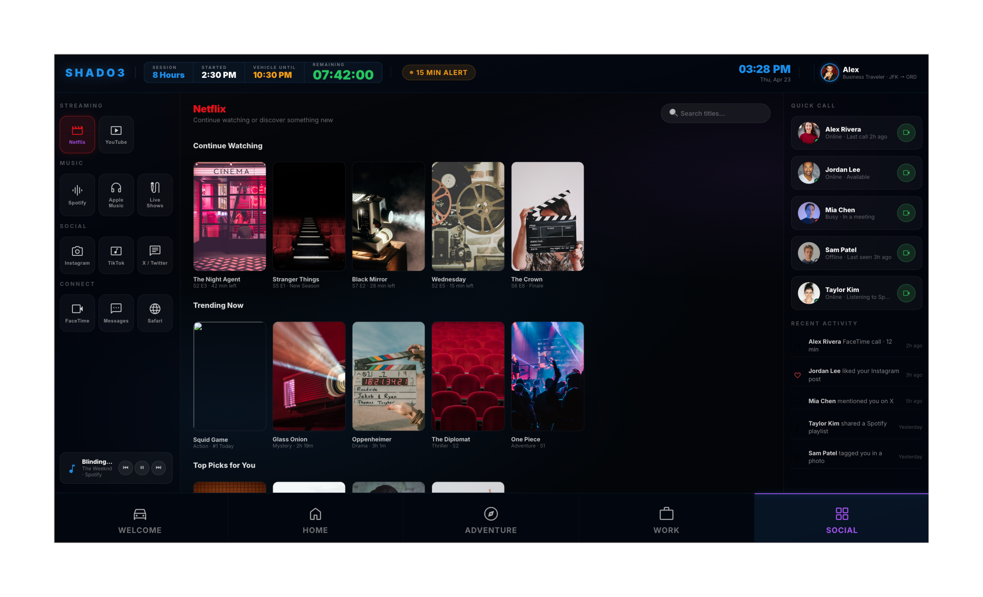
Task: Open the Netflix streaming app
Action: (x=77, y=134)
